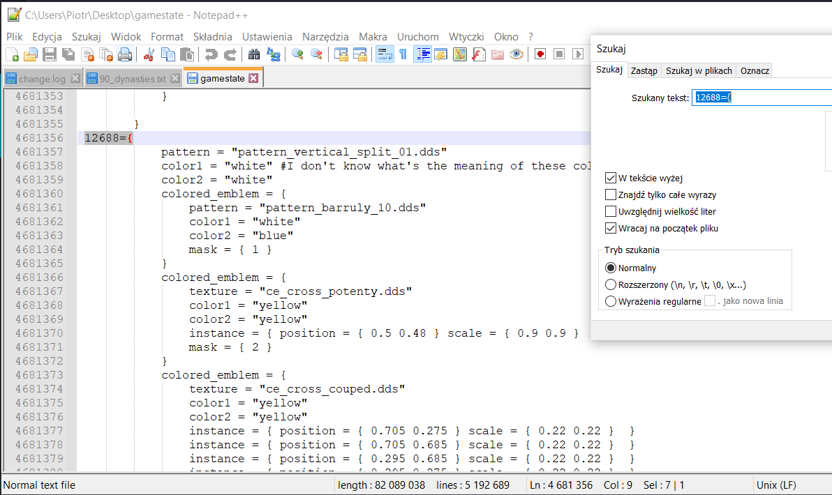The height and width of the screenshot is (495, 832).
Task: Click the Cut scissors icon
Action: (x=149, y=54)
